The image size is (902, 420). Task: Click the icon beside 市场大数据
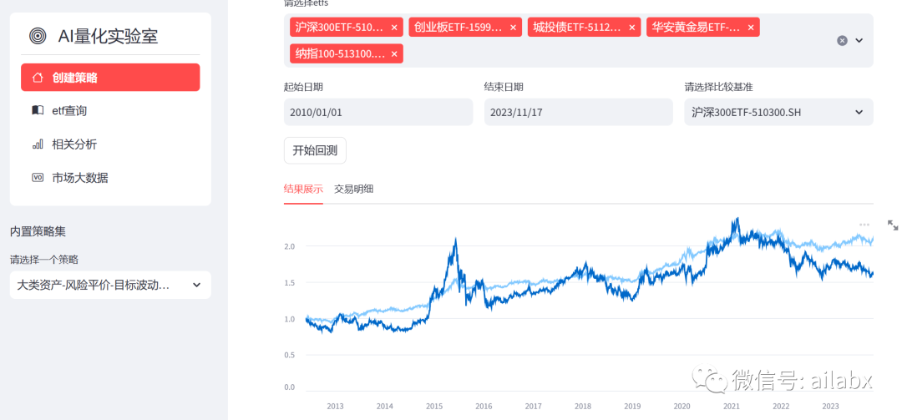click(38, 177)
